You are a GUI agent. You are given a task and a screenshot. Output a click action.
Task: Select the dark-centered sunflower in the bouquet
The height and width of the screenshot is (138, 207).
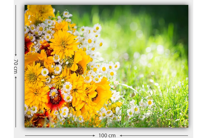[x=79, y=68]
